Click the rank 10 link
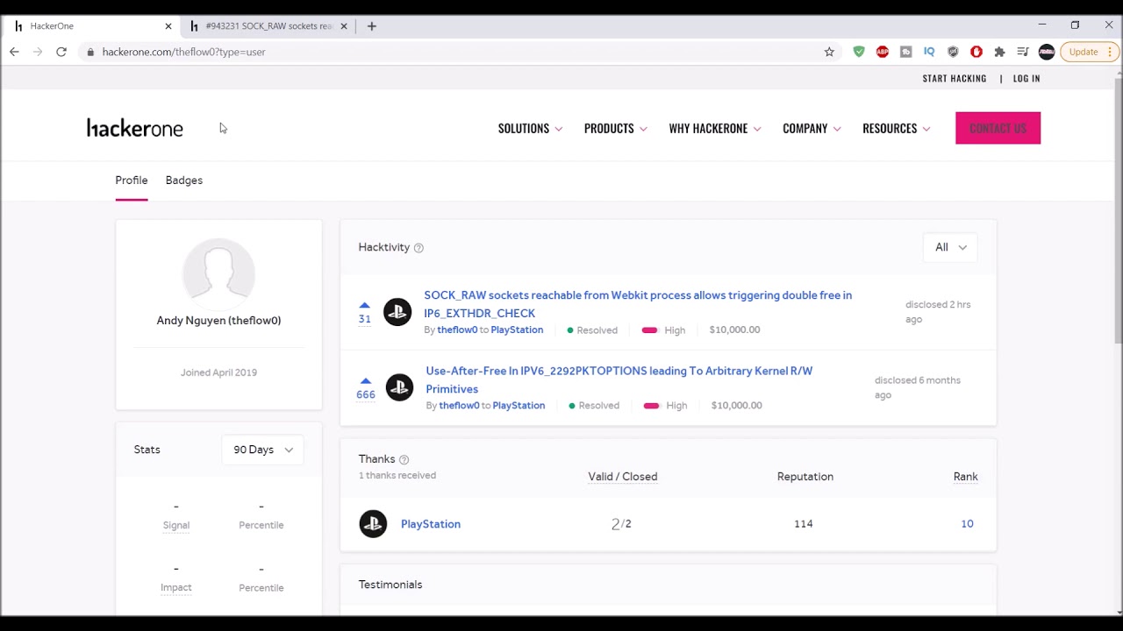 (967, 524)
